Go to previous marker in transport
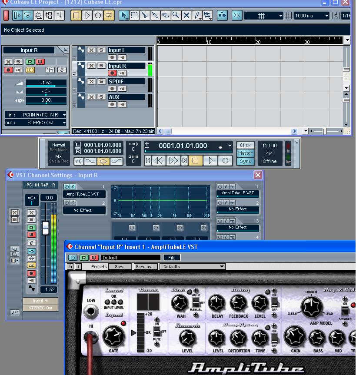The width and height of the screenshot is (356, 375). tap(148, 161)
